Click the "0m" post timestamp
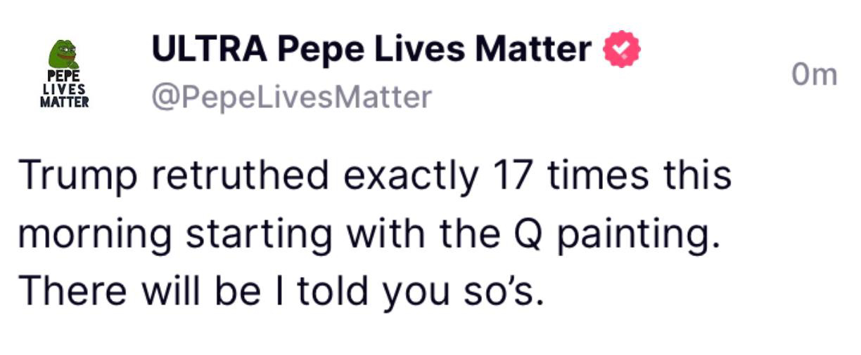The width and height of the screenshot is (861, 355). coord(814,74)
